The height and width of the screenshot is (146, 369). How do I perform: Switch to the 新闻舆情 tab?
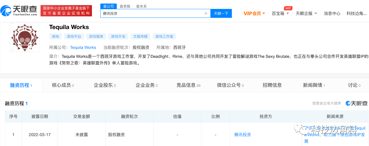tap(314, 85)
